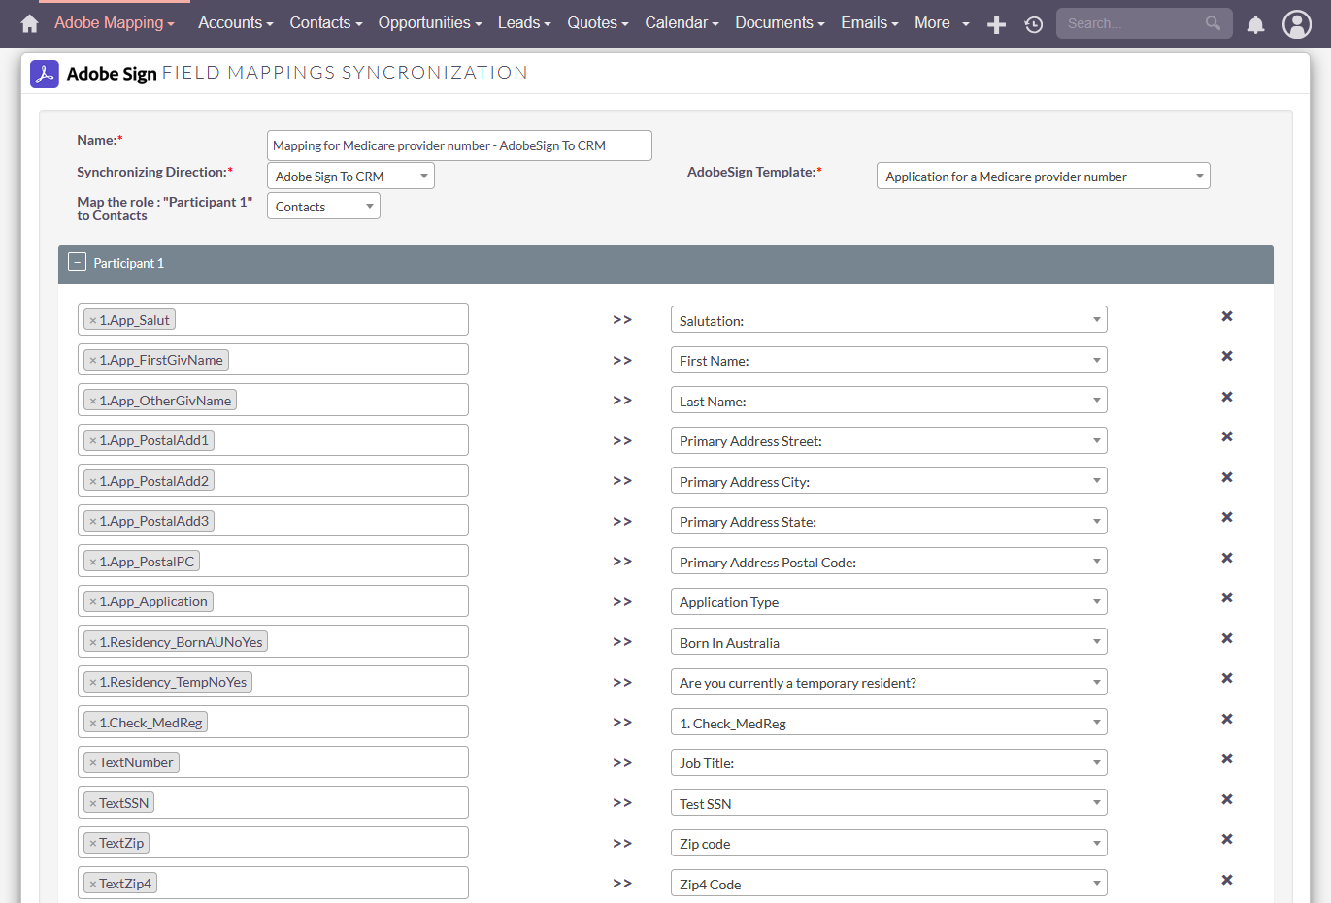This screenshot has width=1331, height=903.
Task: Collapse the Participant 1 section
Action: pyautogui.click(x=78, y=262)
